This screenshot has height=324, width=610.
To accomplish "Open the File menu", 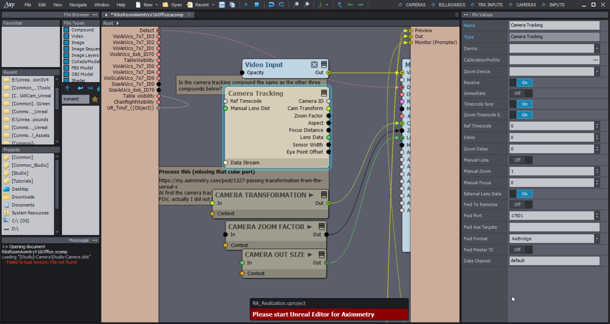I will [28, 5].
